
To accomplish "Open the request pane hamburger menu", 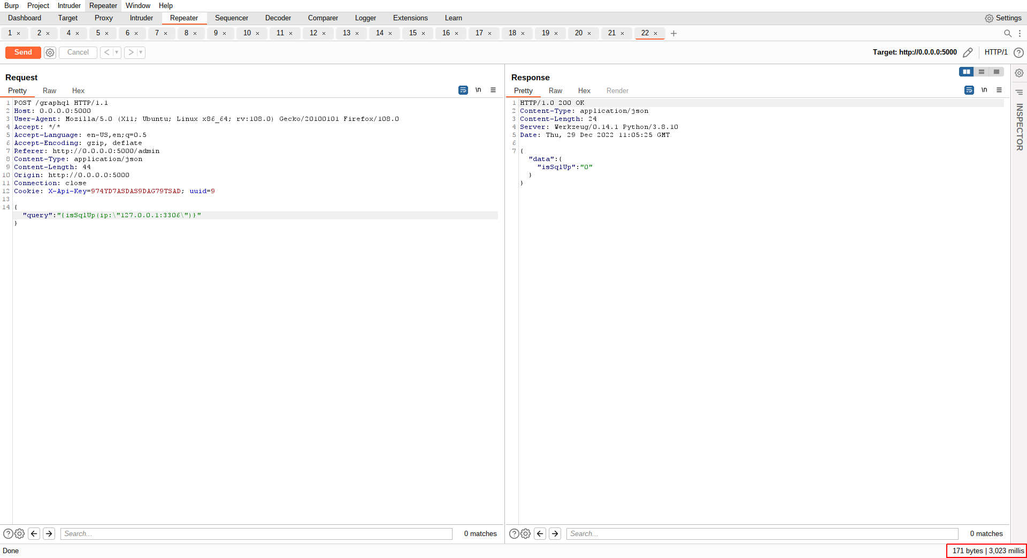I will 493,90.
